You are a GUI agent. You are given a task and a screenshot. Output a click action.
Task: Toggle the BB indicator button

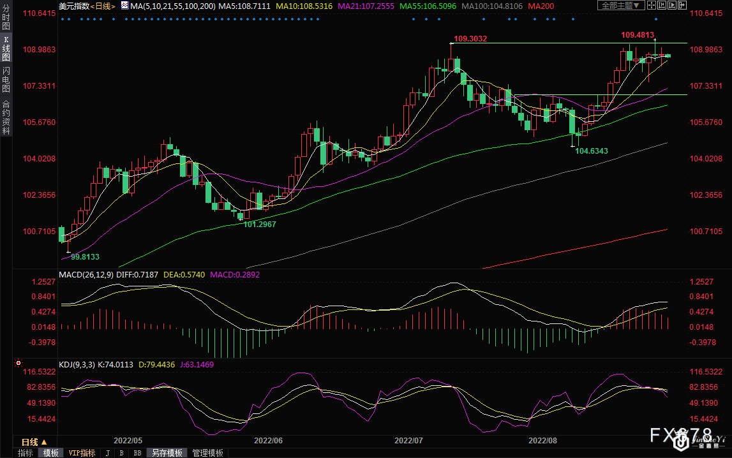click(x=137, y=453)
